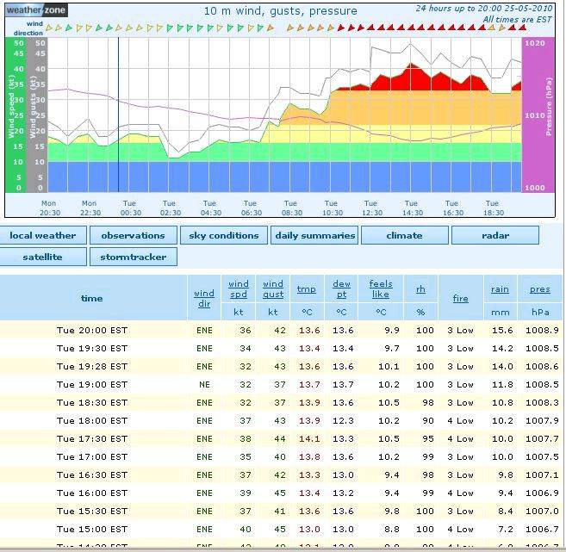Click the fire column header link

(461, 298)
